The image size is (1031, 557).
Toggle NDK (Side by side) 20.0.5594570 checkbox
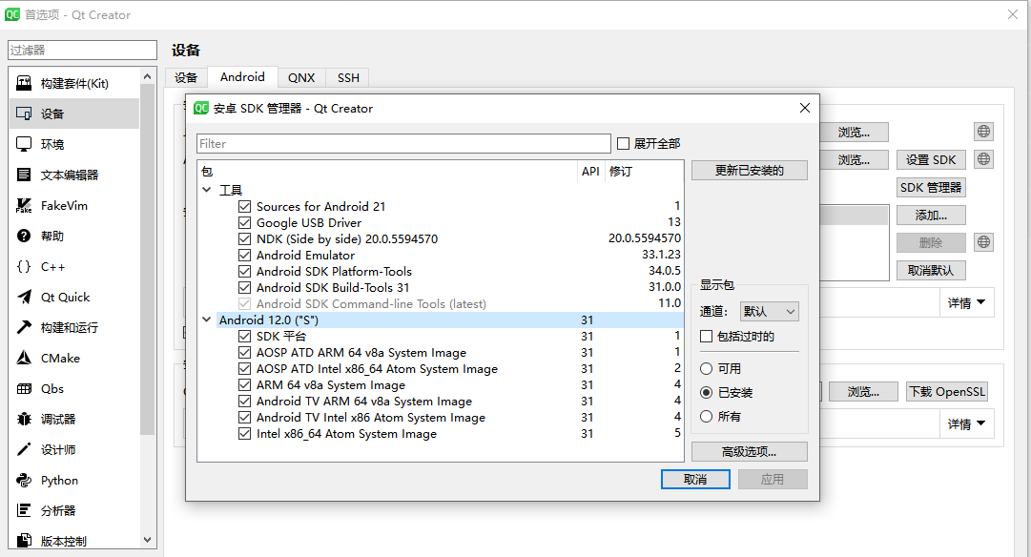pos(244,238)
